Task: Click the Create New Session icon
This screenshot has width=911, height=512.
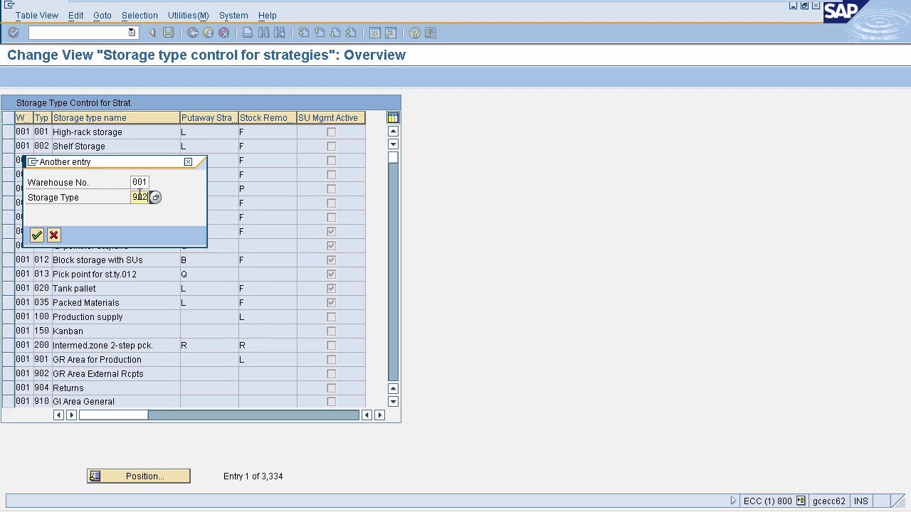Action: tap(374, 33)
